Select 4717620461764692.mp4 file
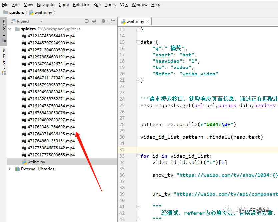The width and height of the screenshot is (278, 222). tap(51, 127)
